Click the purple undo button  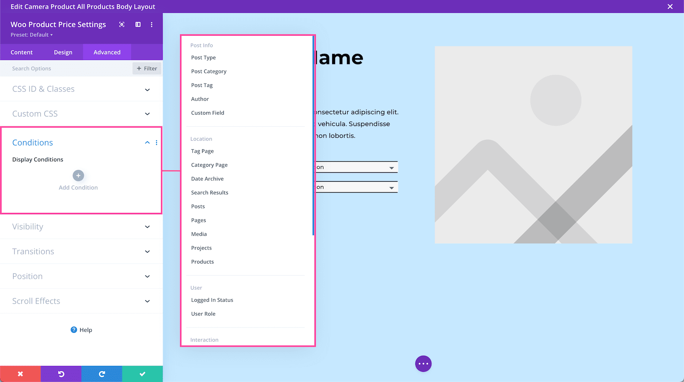(61, 374)
